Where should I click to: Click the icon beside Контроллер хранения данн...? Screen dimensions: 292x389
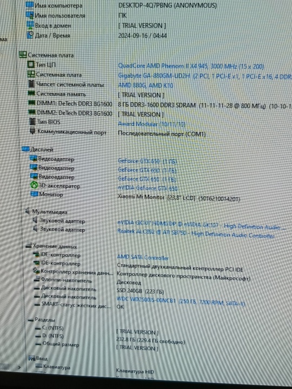[37, 271]
